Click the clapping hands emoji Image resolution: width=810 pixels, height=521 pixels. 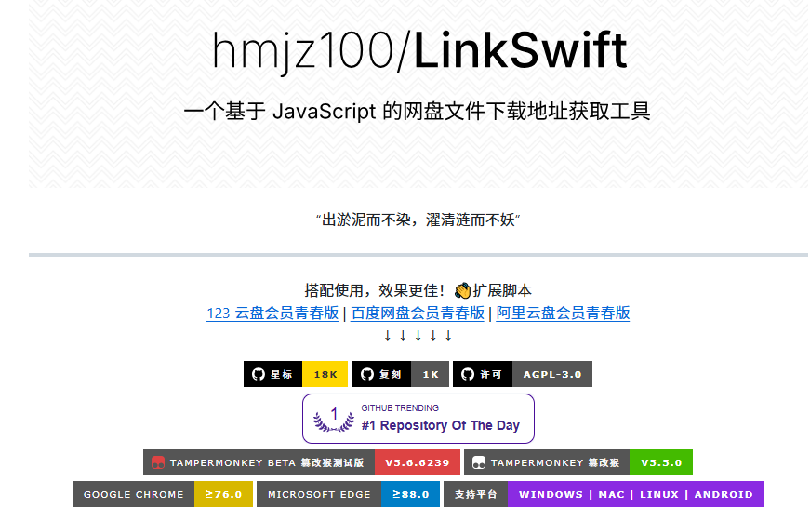pyautogui.click(x=462, y=290)
